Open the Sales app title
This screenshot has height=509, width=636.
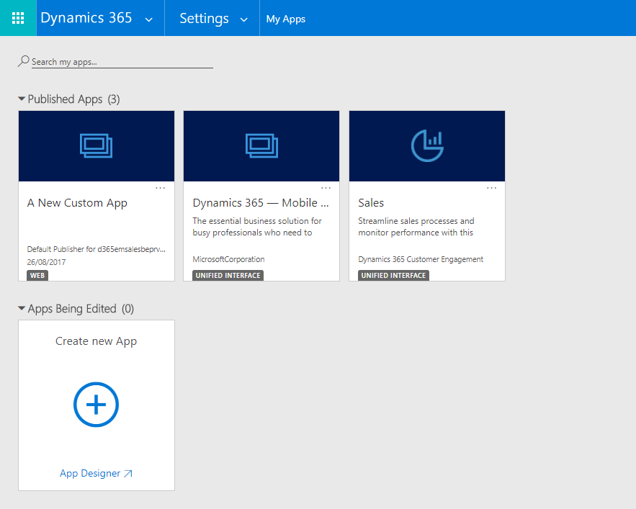click(371, 203)
